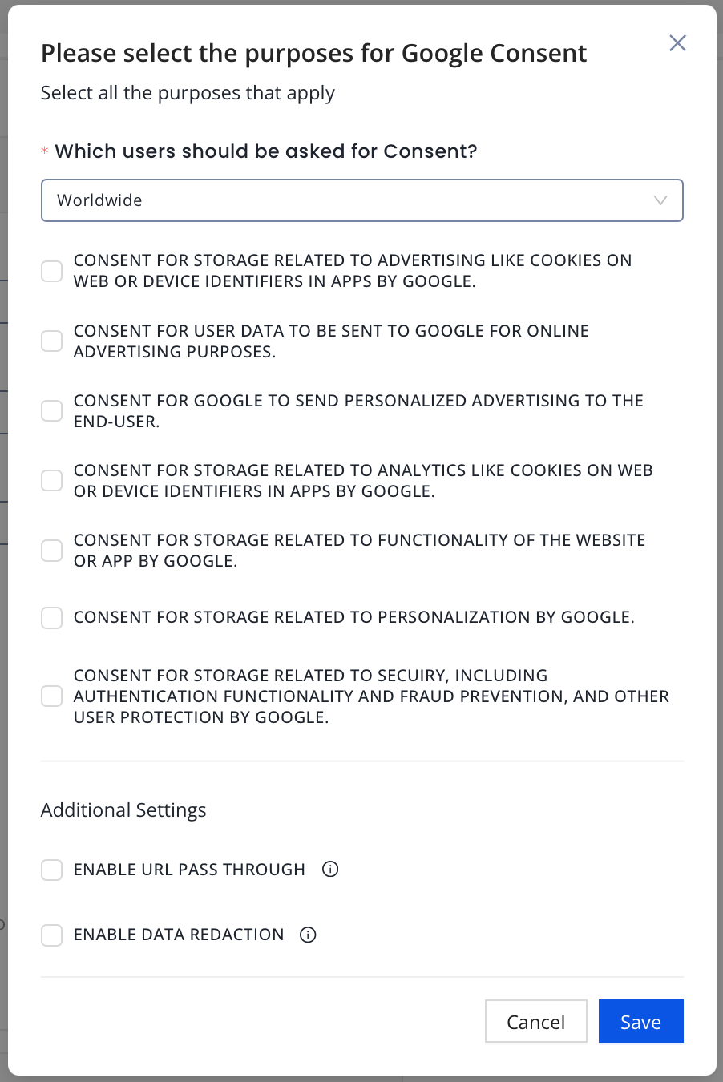This screenshot has width=723, height=1082.
Task: Open the Worldwide users dropdown
Action: 361,200
